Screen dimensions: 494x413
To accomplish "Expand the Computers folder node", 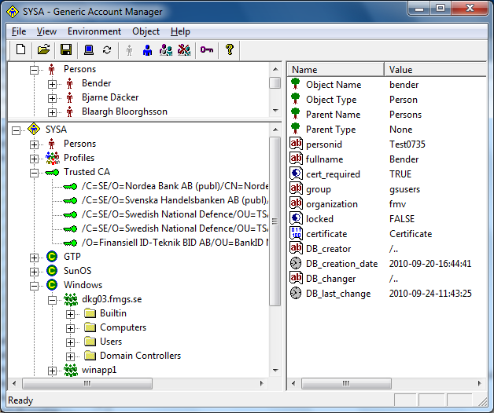I will coord(71,327).
